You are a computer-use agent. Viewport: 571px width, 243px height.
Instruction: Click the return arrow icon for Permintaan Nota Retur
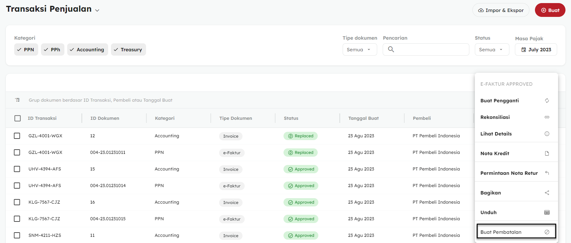(547, 173)
